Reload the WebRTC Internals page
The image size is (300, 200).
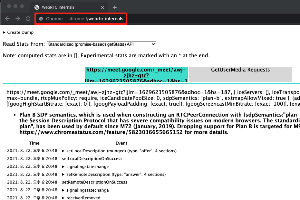coord(28,19)
